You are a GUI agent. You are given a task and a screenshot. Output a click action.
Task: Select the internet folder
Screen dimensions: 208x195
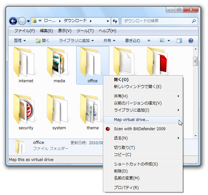click(26, 65)
